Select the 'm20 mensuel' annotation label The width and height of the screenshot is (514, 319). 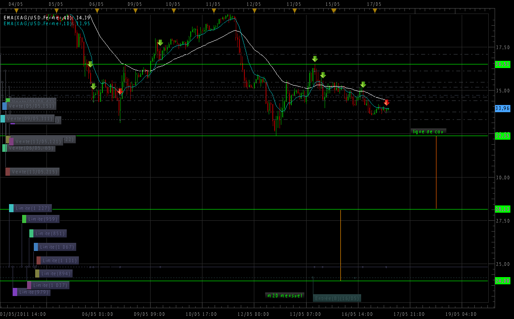(x=285, y=296)
